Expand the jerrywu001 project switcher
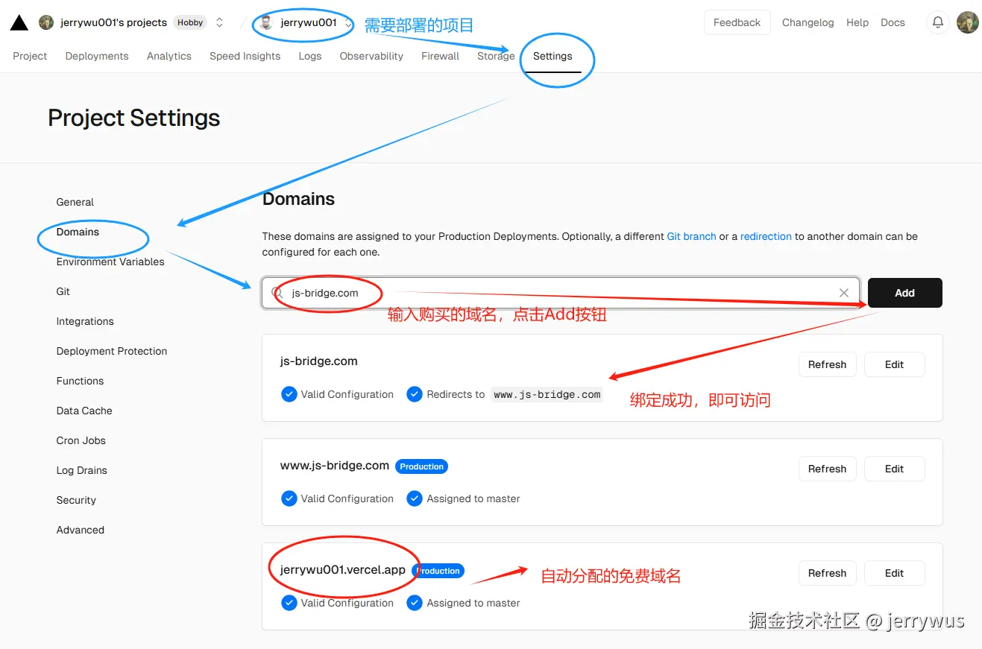Image resolution: width=982 pixels, height=649 pixels. (x=348, y=22)
